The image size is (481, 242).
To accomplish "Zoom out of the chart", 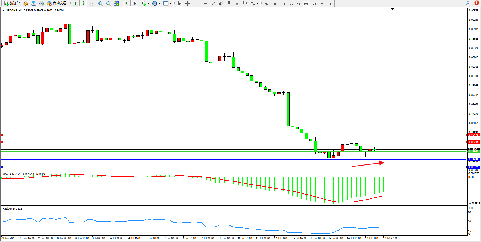I will [108, 3].
